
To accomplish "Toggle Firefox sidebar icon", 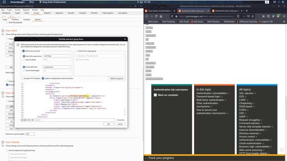I will click(x=268, y=16).
